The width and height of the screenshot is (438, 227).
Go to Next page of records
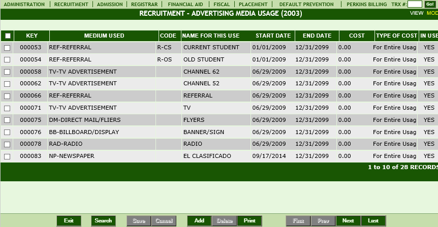pyautogui.click(x=349, y=220)
